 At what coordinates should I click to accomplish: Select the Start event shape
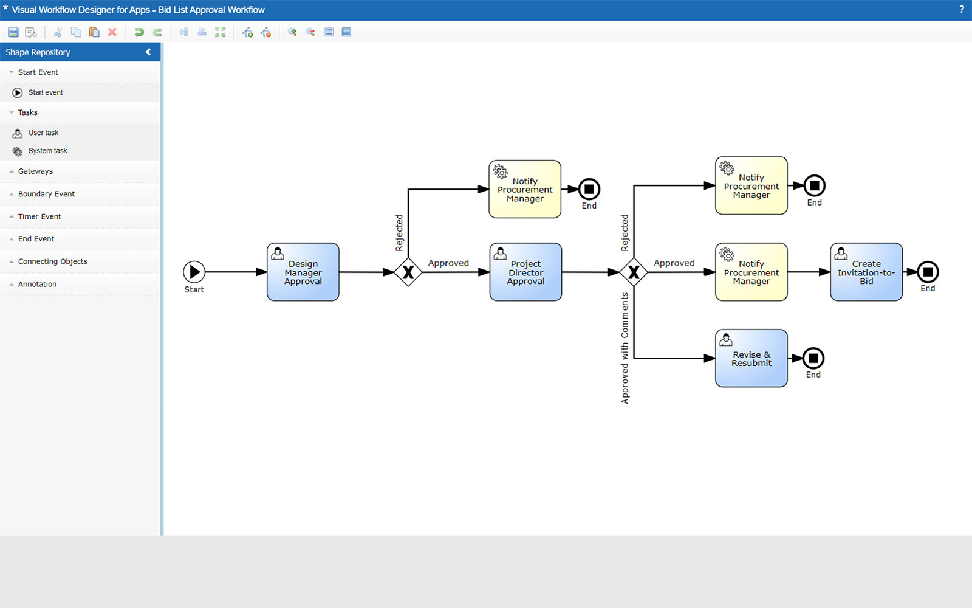45,92
